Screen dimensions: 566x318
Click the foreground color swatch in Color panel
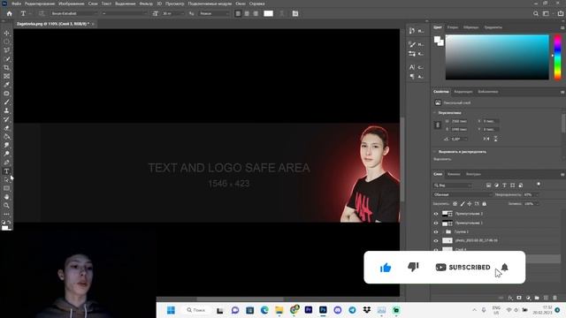click(437, 39)
